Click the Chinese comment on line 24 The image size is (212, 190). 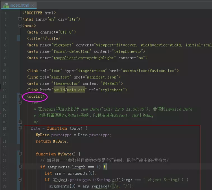pos(104,161)
